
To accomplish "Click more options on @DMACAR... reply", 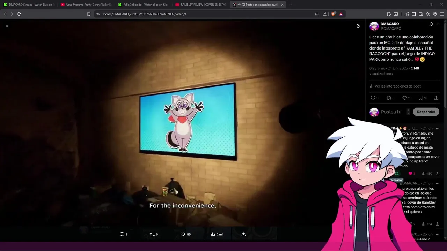I will click(438, 183).
